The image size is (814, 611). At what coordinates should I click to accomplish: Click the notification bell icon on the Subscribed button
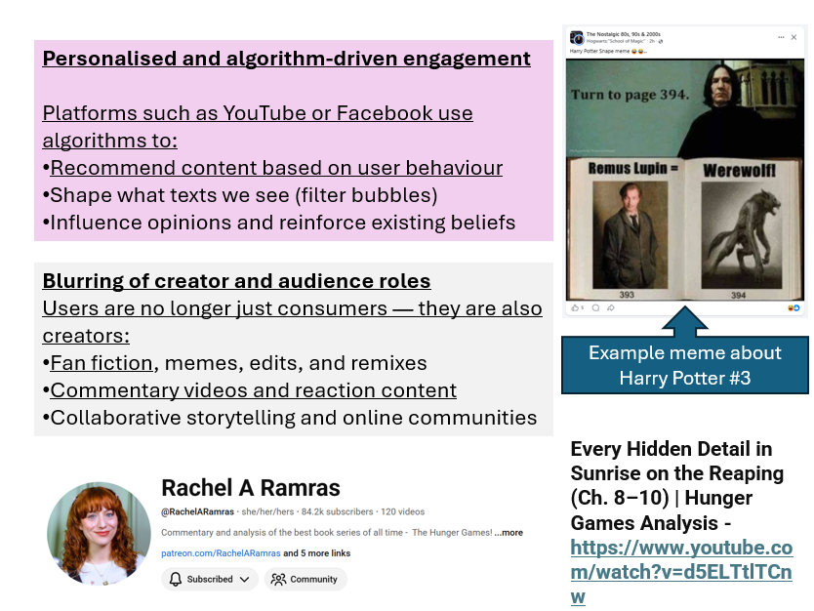176,579
